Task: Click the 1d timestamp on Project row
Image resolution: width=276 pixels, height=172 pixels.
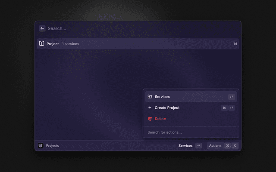Action: [x=235, y=44]
